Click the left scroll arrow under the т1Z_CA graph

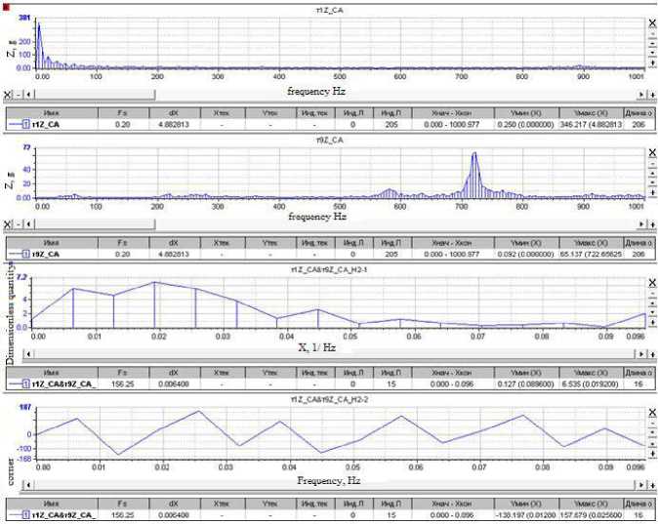pyautogui.click(x=28, y=96)
